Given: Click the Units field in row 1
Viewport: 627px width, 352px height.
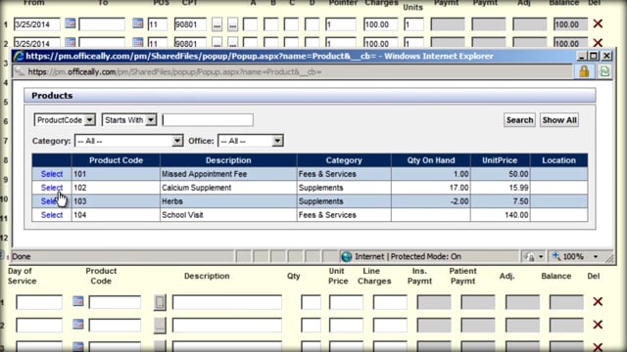Looking at the screenshot, I should tap(413, 24).
